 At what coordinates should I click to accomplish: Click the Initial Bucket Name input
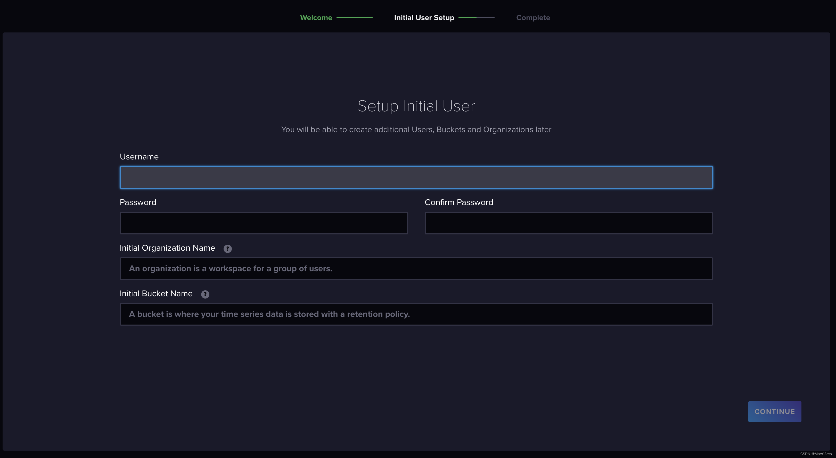click(x=416, y=315)
